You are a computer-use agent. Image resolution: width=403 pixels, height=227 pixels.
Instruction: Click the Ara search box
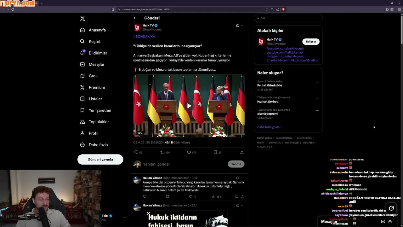288,18
